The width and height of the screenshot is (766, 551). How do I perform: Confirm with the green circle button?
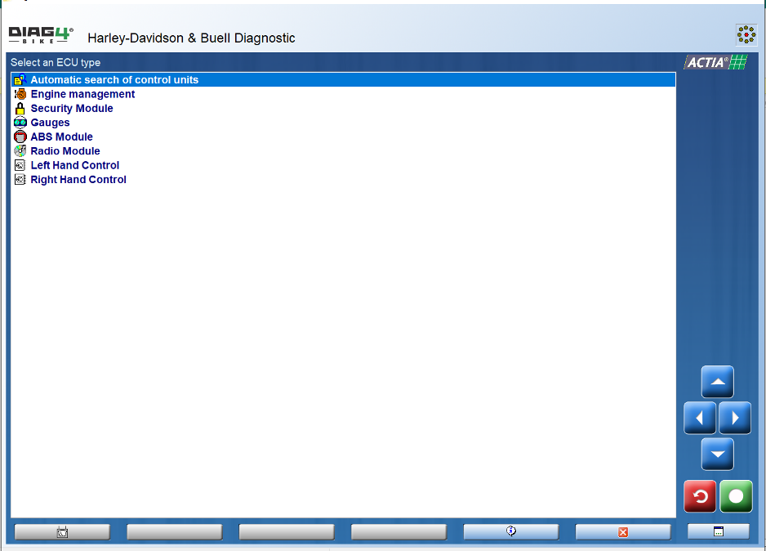point(736,496)
